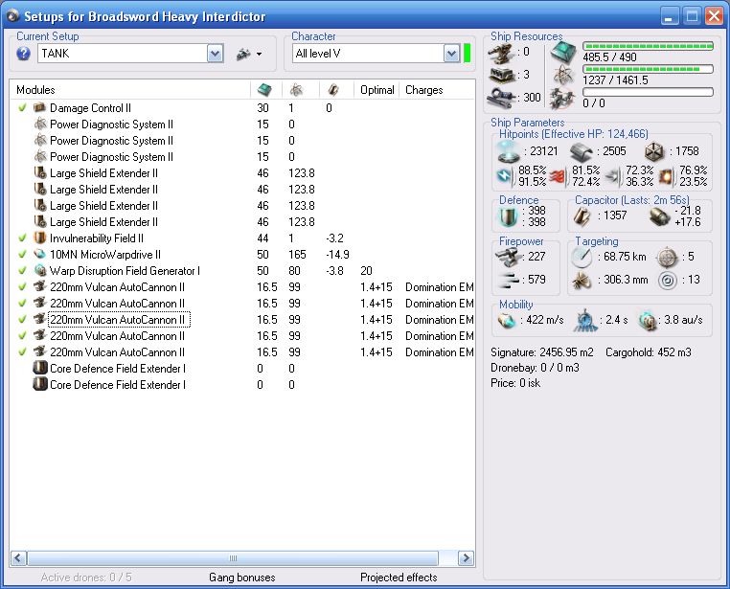The image size is (730, 589).
Task: Click the blue help question mark icon
Action: (x=23, y=54)
